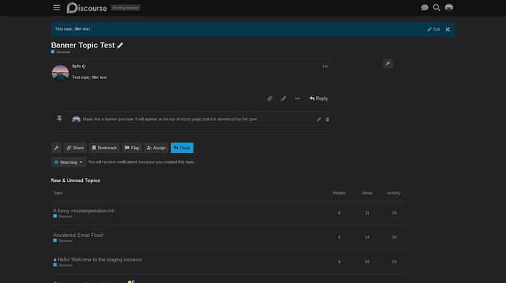506x283 pixels.
Task: Edit the banner small action note
Action: click(x=319, y=119)
